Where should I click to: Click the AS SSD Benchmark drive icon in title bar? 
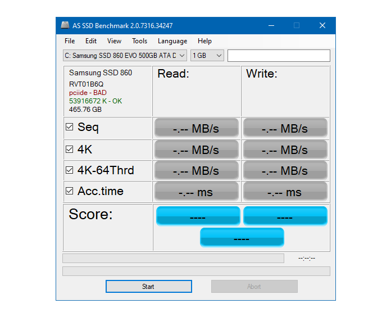65,25
